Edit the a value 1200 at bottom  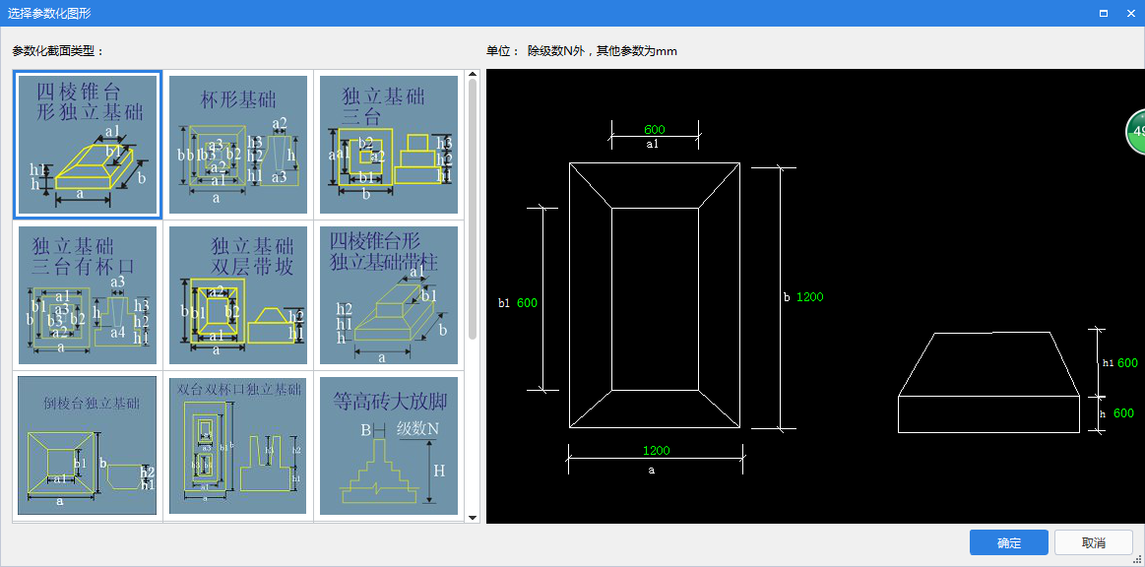[x=656, y=450]
